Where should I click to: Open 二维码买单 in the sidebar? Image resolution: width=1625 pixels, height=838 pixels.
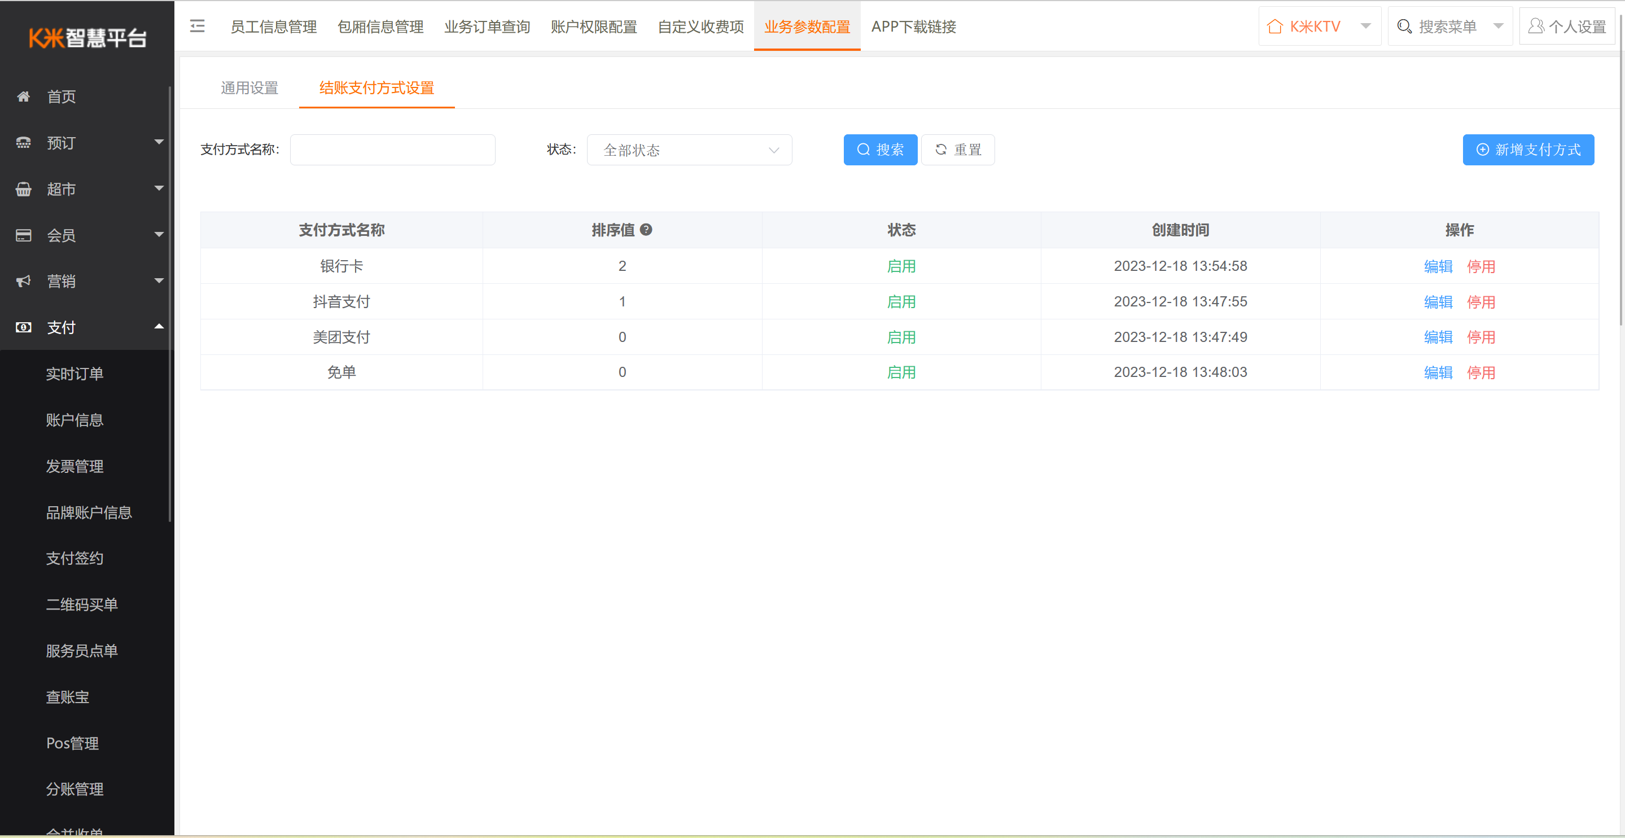pyautogui.click(x=82, y=604)
